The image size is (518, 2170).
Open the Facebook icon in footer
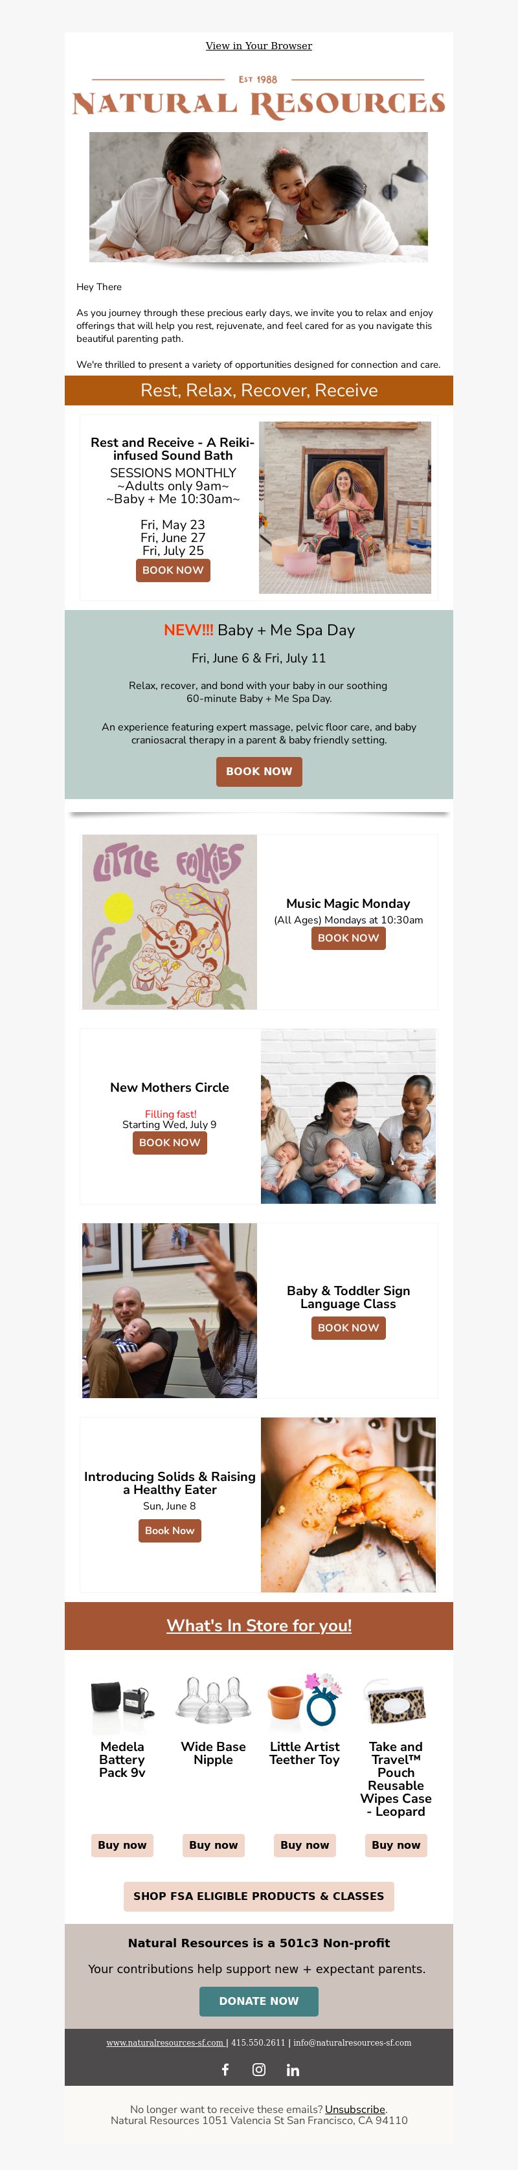[x=225, y=2069]
